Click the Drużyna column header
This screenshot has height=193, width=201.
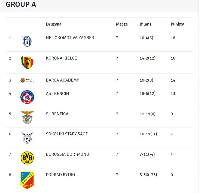coord(54,24)
